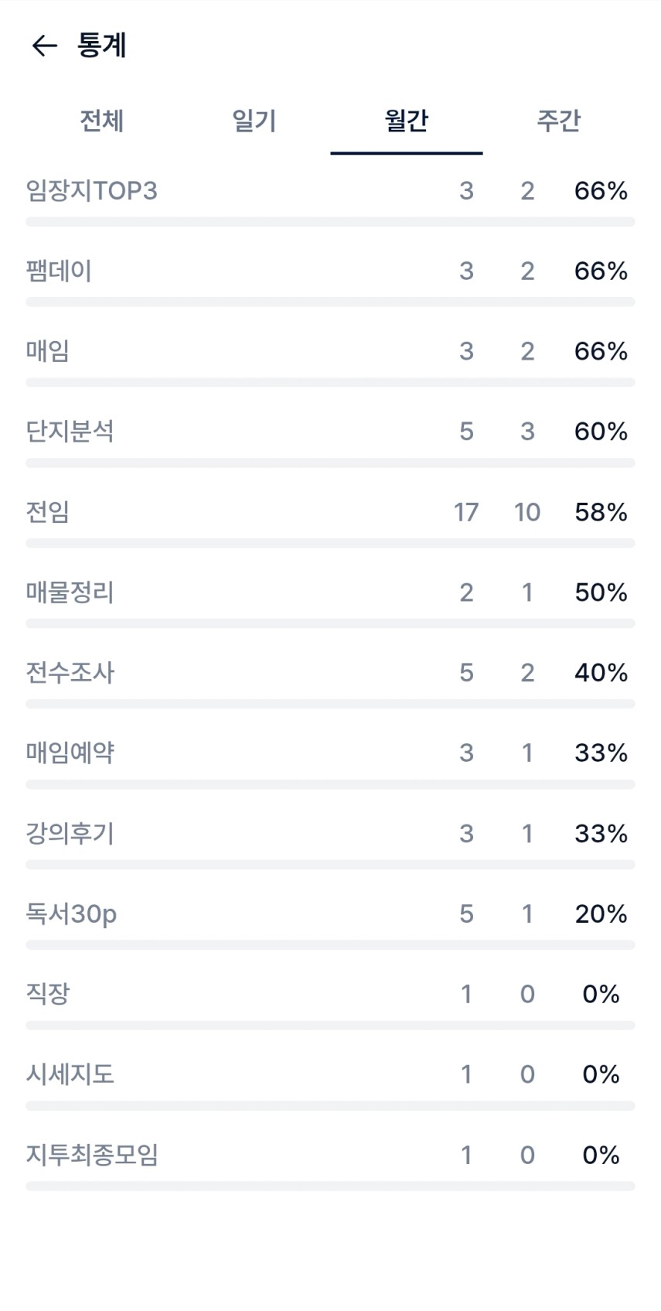Select the 월간 tab
This screenshot has width=661, height=1311.
point(406,121)
